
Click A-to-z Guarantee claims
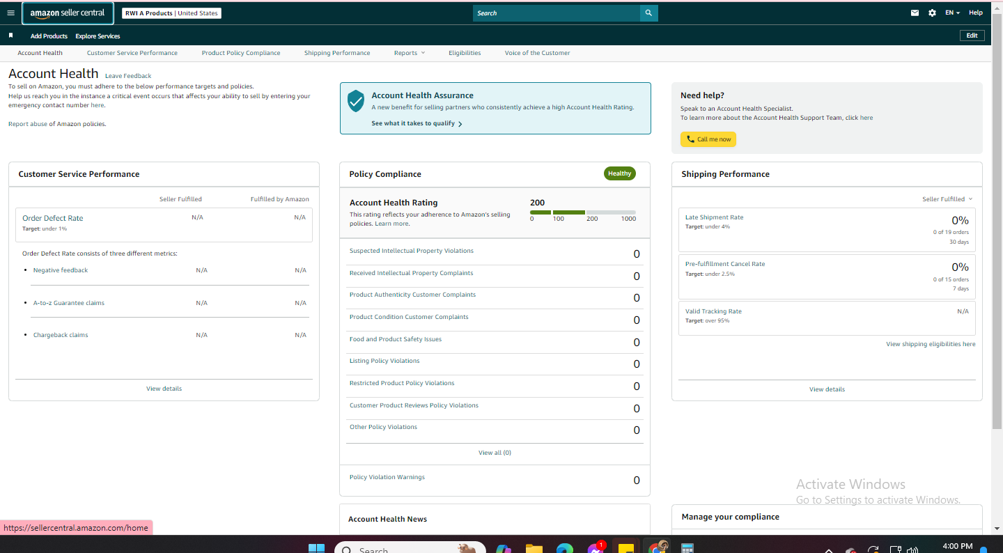click(69, 303)
